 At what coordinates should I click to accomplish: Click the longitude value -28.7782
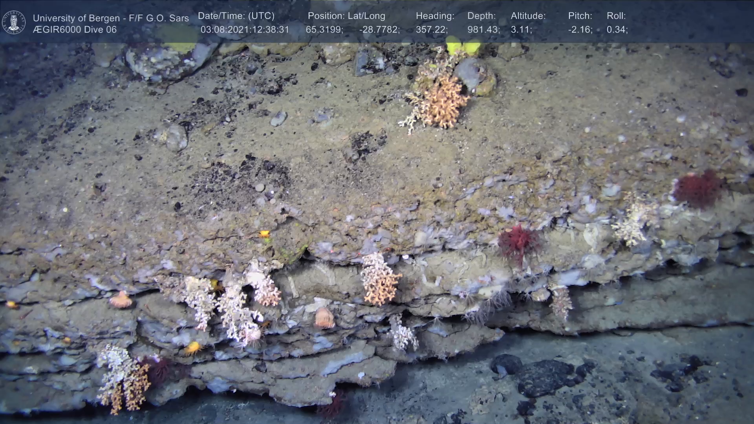[379, 30]
